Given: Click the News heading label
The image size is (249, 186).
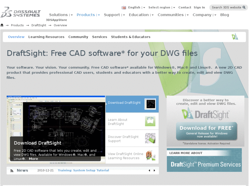Looking at the screenshot, I should (22, 170).
